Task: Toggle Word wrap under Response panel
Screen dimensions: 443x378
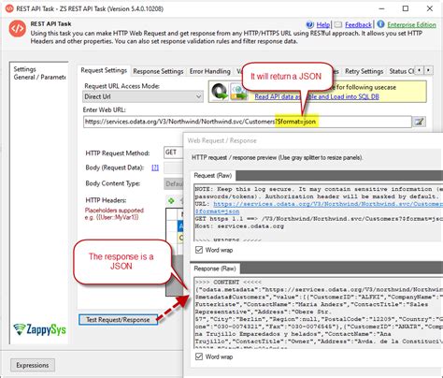Action: tap(199, 356)
